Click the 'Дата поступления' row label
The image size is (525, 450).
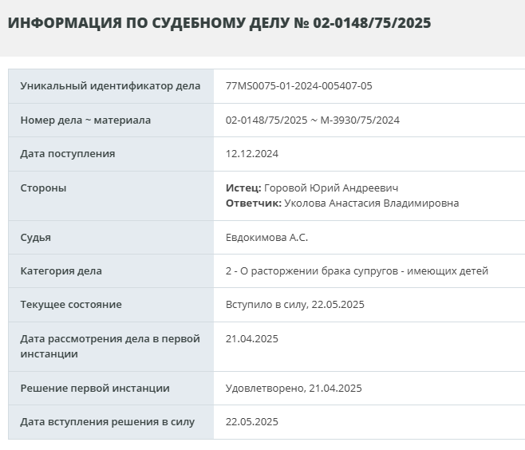coord(68,154)
